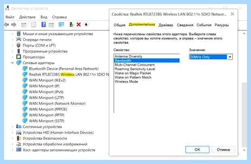Open the Вид menu
Viewport: 251px width, 164px height.
point(44,17)
